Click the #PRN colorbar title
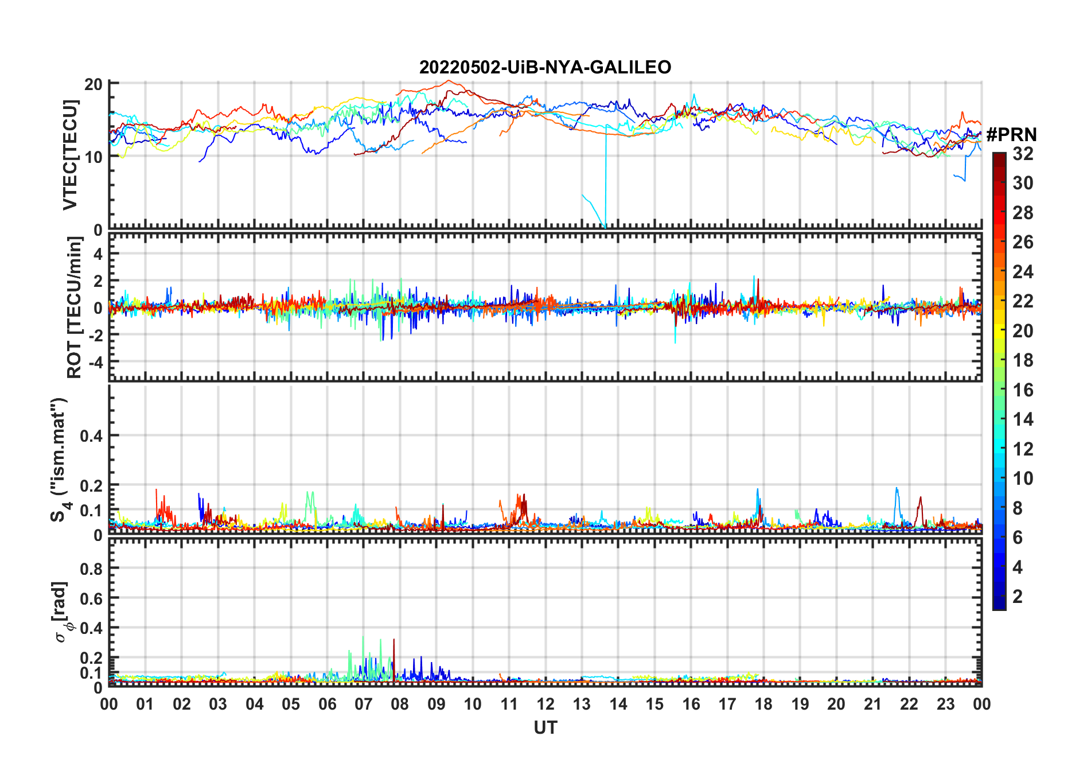This screenshot has height=763, width=1091. (x=1012, y=135)
